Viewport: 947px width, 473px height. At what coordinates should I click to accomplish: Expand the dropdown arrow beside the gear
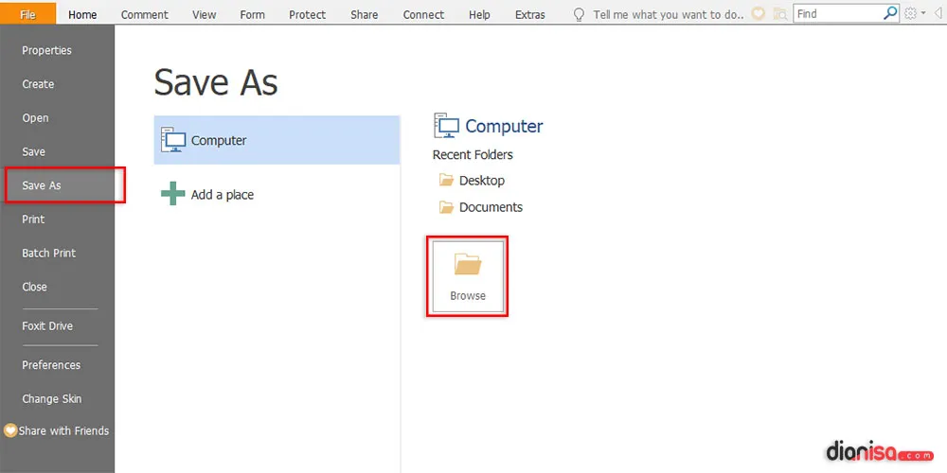tap(922, 13)
